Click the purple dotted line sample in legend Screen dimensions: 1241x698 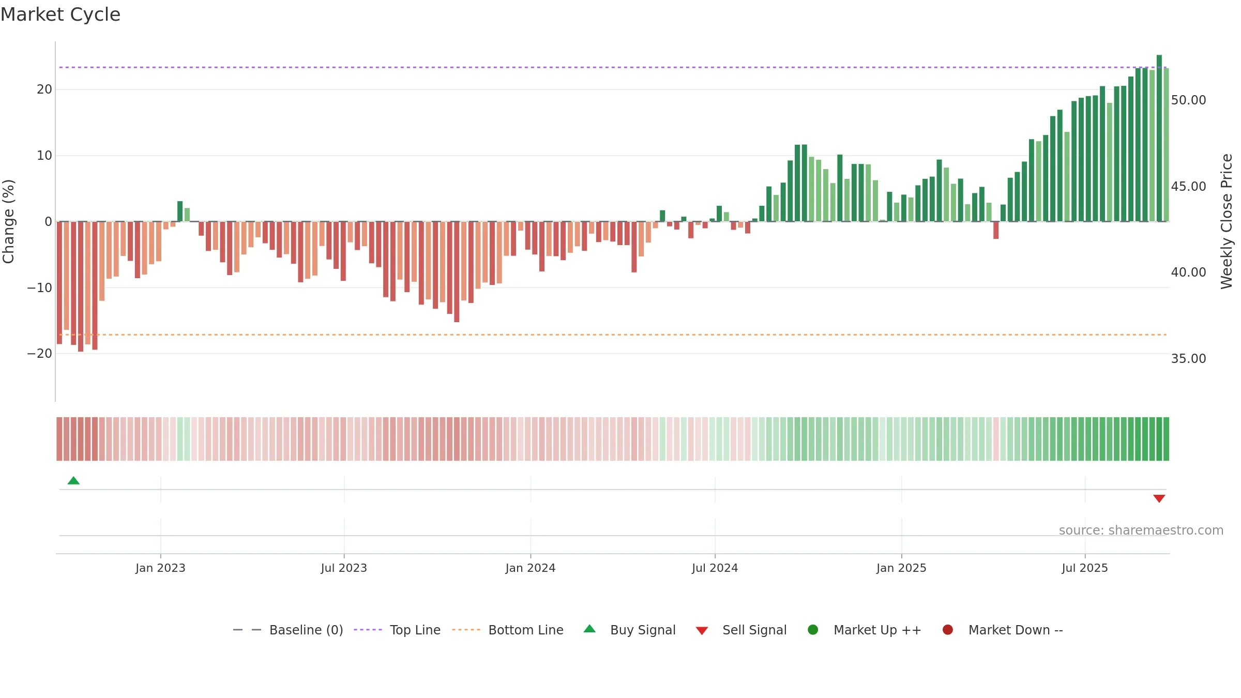click(368, 630)
